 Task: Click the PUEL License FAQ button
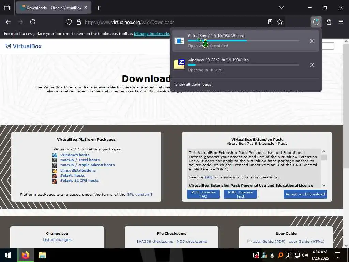pyautogui.click(x=203, y=194)
